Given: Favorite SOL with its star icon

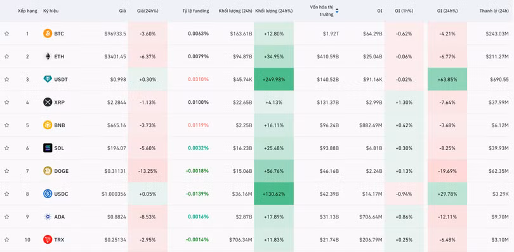Looking at the screenshot, I should click(x=6, y=148).
